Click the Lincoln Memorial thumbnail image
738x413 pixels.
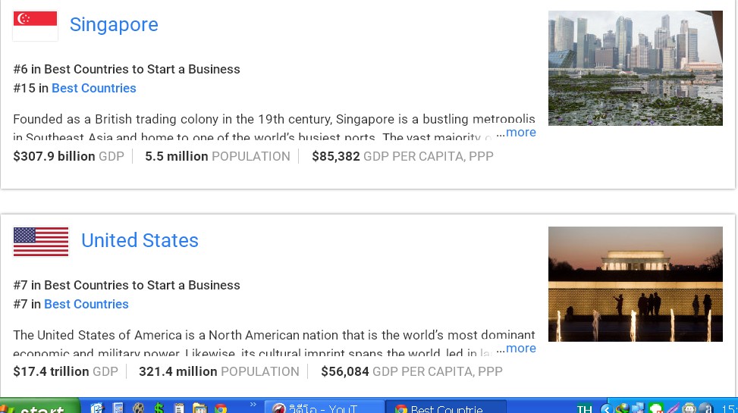(x=635, y=284)
